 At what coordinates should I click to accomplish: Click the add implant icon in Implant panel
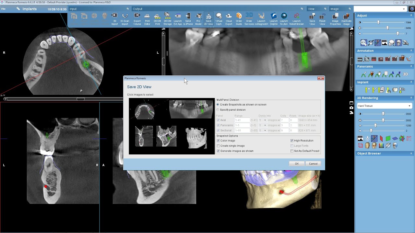367,90
